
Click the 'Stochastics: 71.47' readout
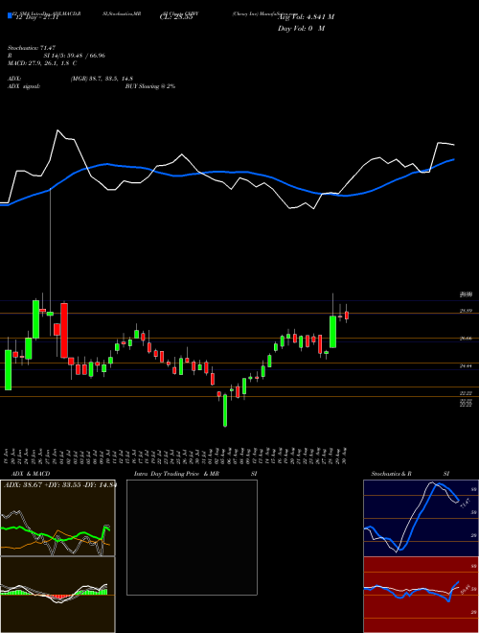31,48
